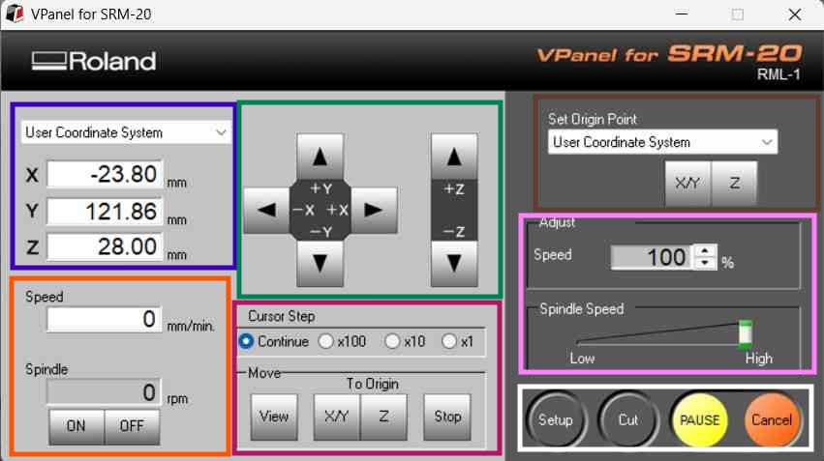Close the VPanel window
This screenshot has height=461, width=824.
click(x=795, y=14)
